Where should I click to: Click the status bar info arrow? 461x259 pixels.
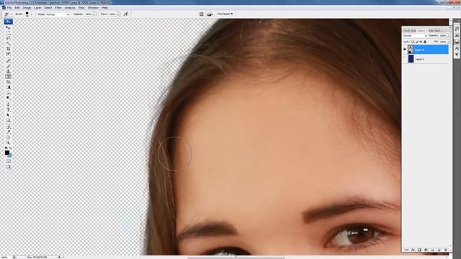(59, 257)
